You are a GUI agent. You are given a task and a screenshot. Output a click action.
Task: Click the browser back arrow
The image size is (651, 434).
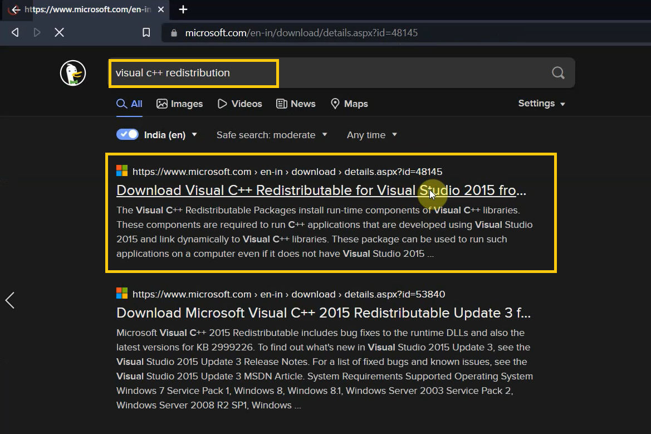tap(14, 32)
